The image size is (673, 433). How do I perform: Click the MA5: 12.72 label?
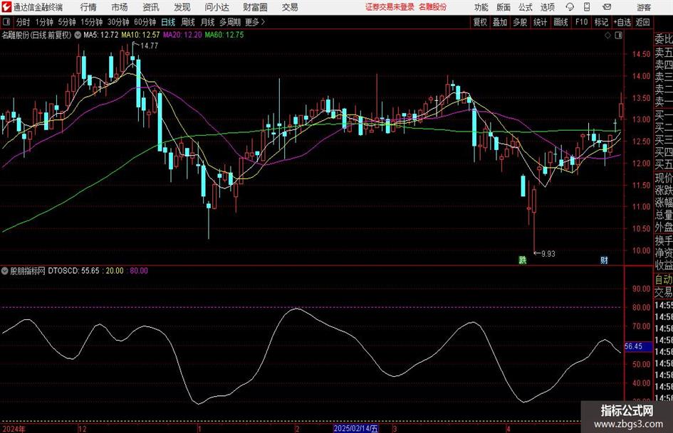[x=101, y=35]
